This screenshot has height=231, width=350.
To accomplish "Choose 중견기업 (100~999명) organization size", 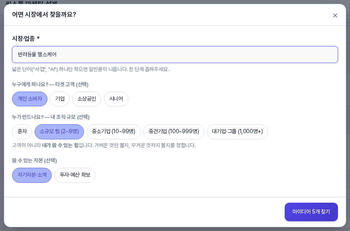I will pyautogui.click(x=174, y=132).
